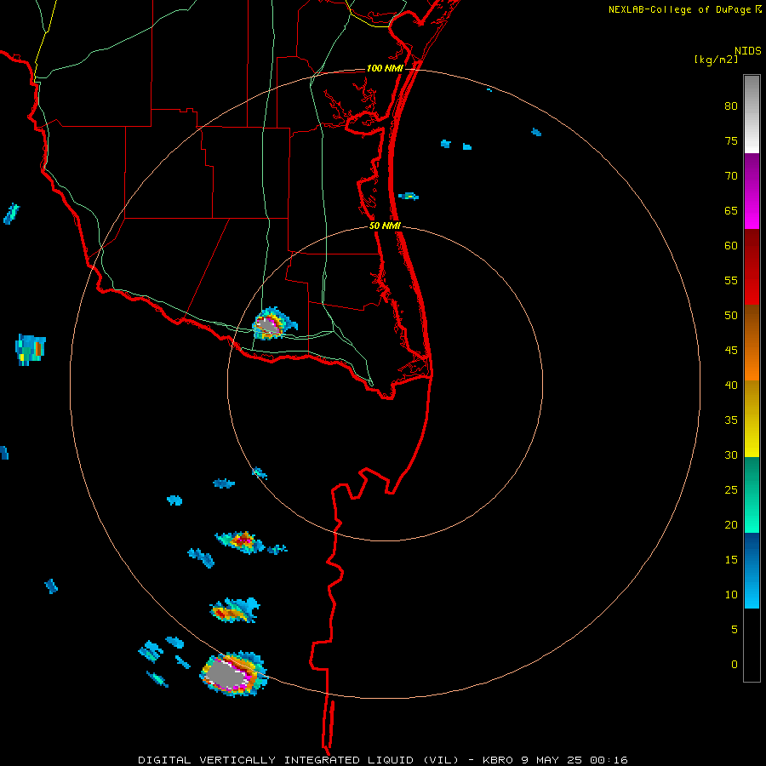Screen dimensions: 766x766
Task: Click the 5 value on the color scale
Action: [735, 630]
